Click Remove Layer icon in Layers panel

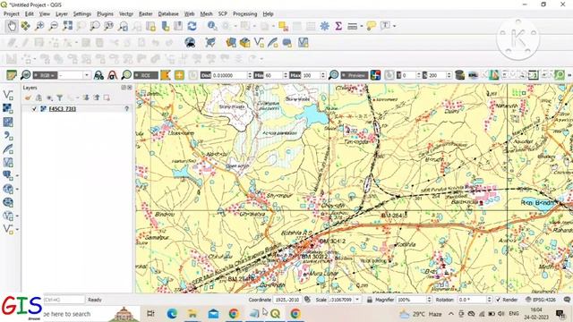pyautogui.click(x=107, y=97)
